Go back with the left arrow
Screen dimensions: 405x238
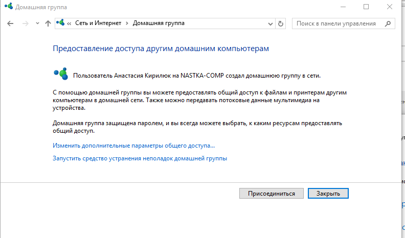(10, 23)
